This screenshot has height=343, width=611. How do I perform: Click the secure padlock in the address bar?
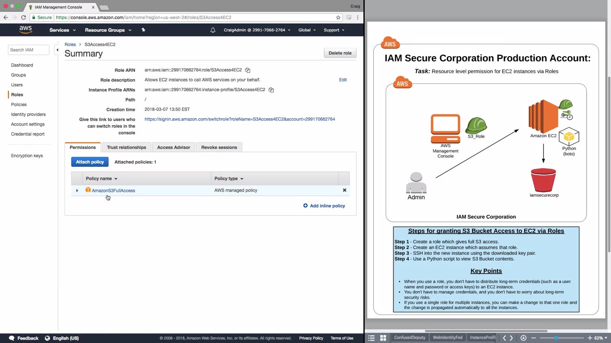33,18
